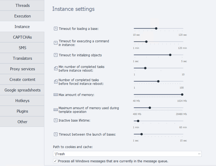This screenshot has width=216, height=166.
Task: Click clock icon next to Timeout for initializing objects
Action: pyautogui.click(x=56, y=55)
